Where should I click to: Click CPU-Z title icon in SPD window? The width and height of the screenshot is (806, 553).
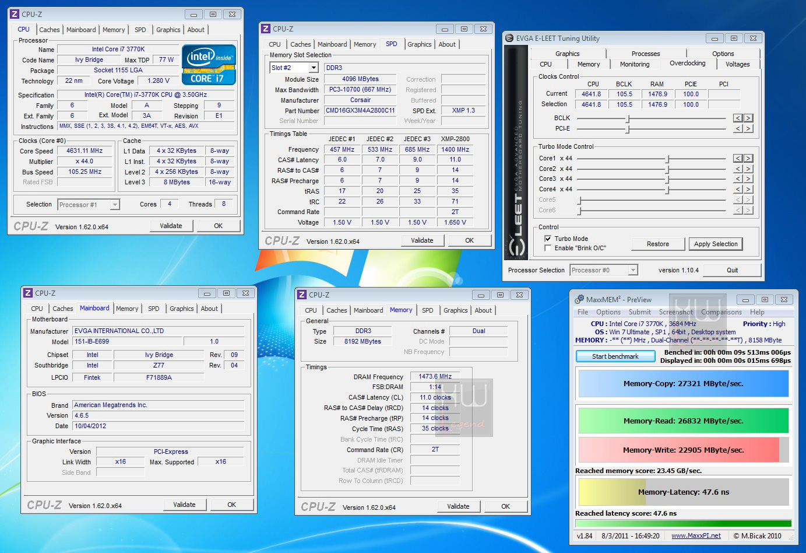pos(266,29)
